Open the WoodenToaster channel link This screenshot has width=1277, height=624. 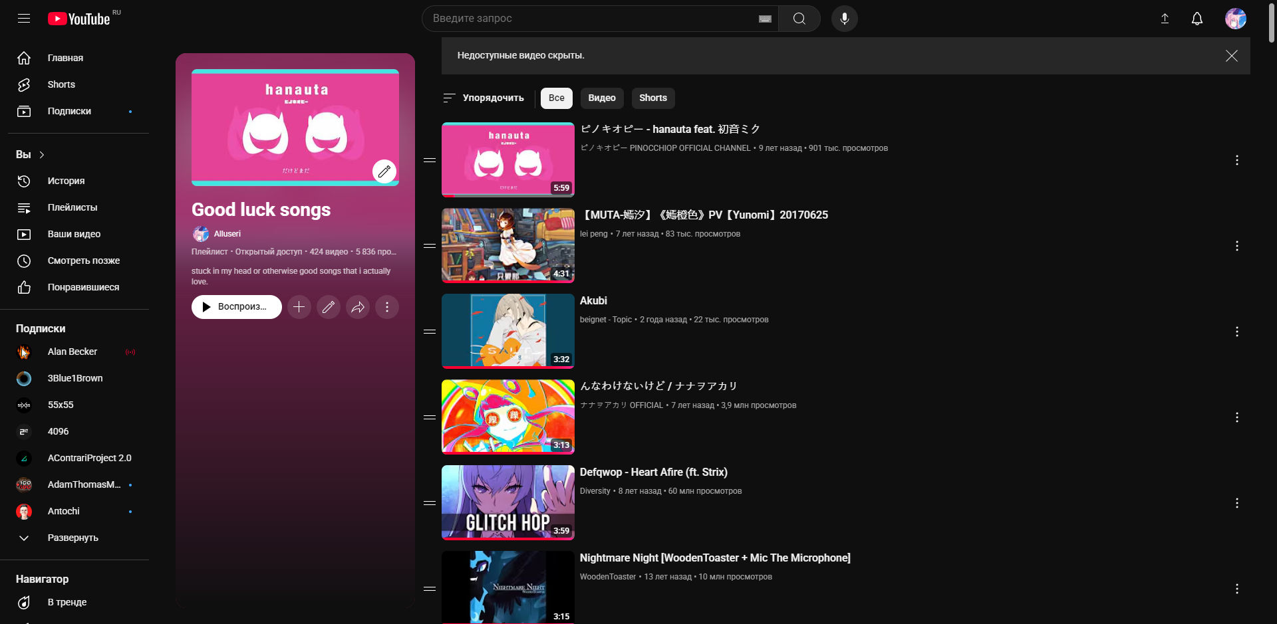(x=608, y=577)
